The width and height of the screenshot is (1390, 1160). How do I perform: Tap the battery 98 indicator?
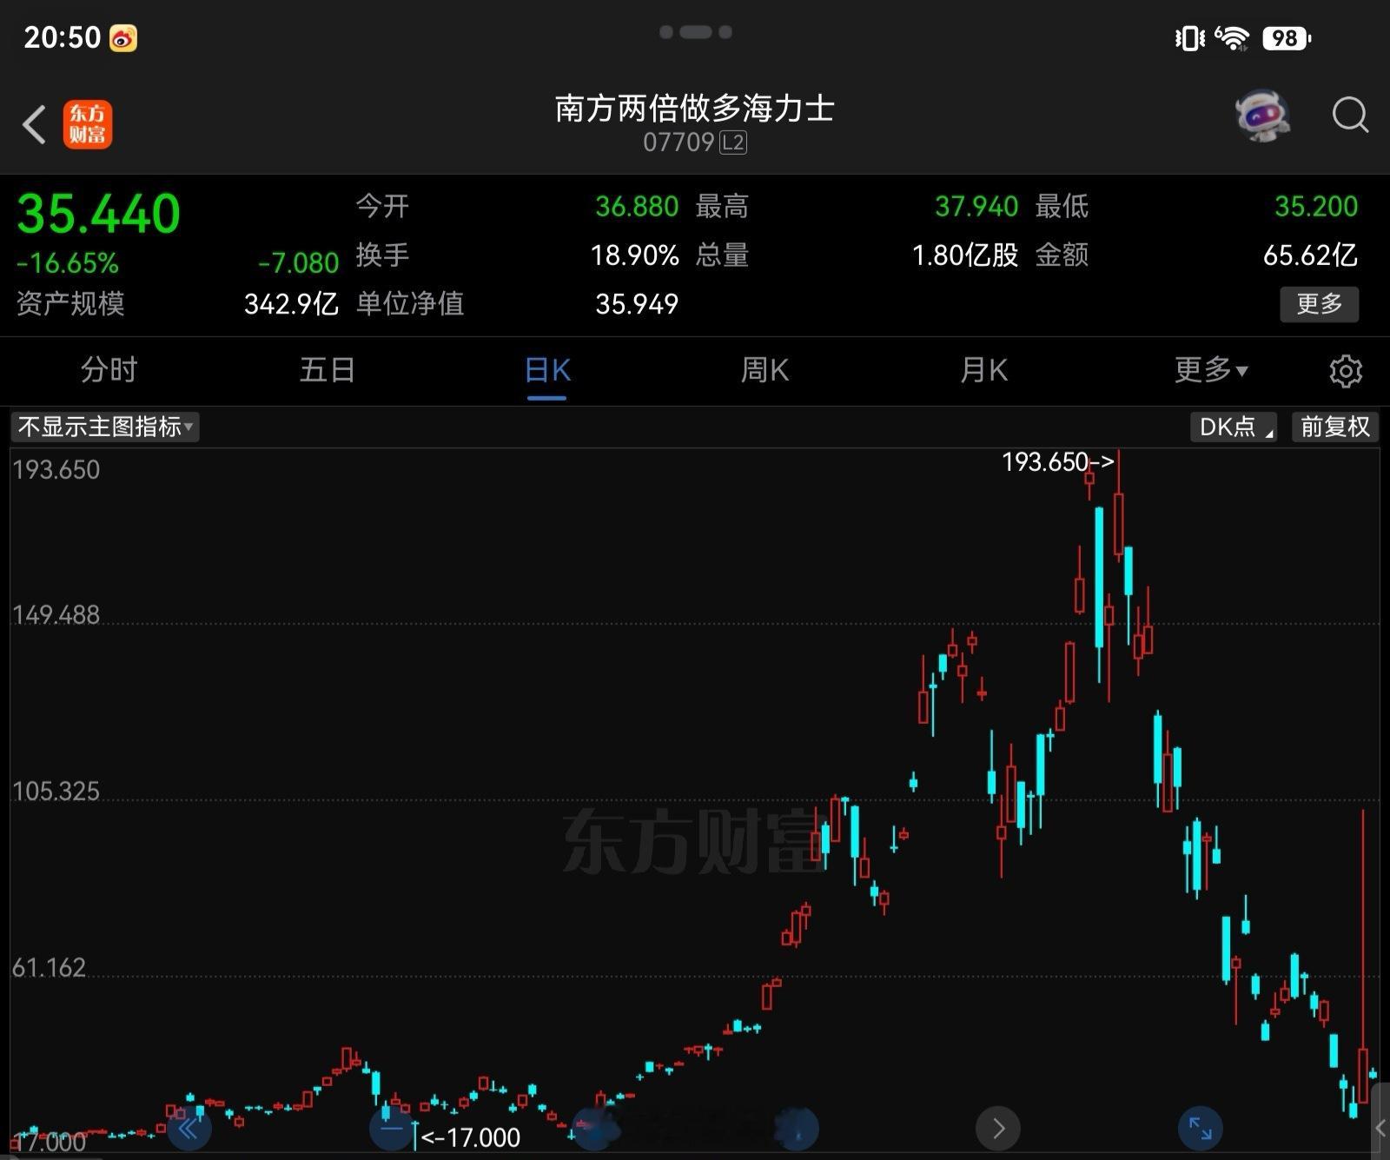[1287, 38]
